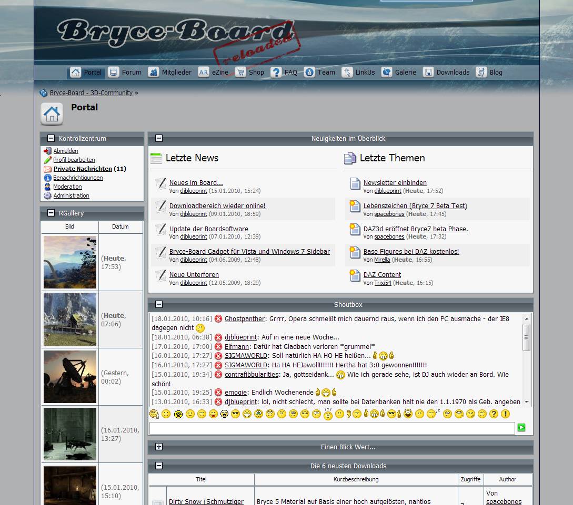
Task: Click the Abmelden link
Action: click(66, 151)
